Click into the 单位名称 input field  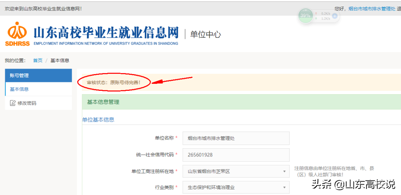(x=236, y=138)
